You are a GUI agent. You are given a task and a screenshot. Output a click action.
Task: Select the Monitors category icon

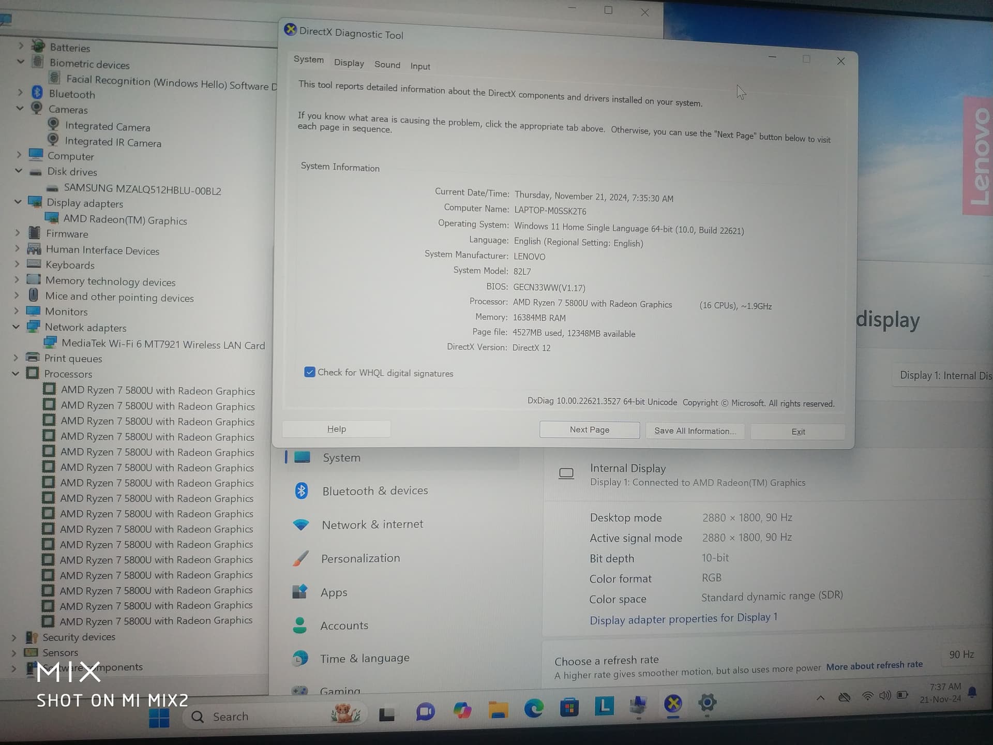[x=33, y=310]
